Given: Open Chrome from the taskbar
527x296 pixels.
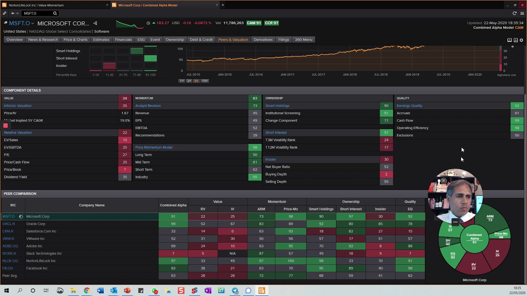Looking at the screenshot, I should [86, 291].
